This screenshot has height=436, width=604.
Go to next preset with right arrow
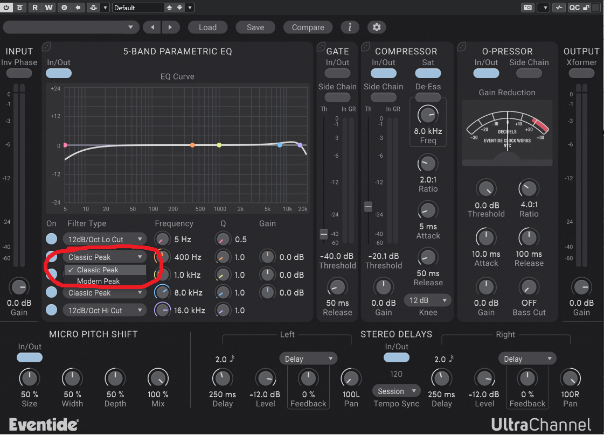pyautogui.click(x=170, y=27)
